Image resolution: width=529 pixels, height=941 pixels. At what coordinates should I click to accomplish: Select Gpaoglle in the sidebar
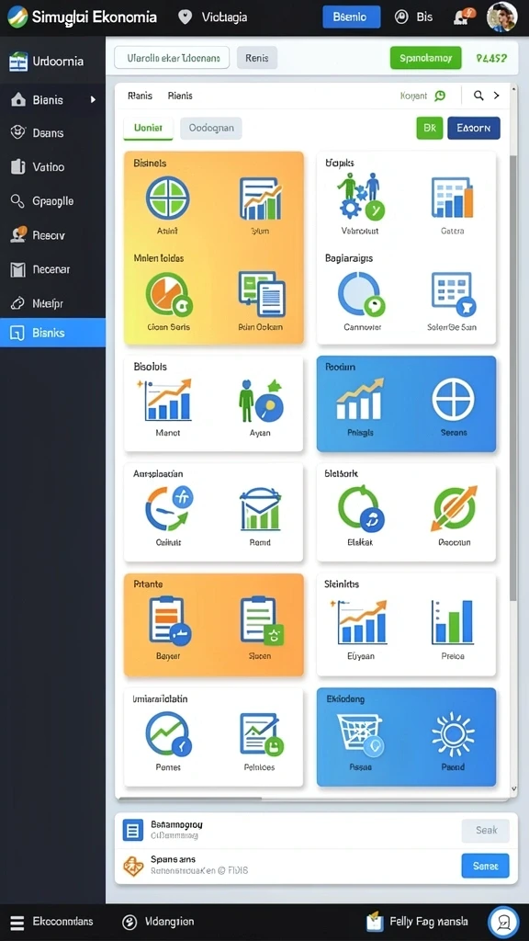click(x=52, y=201)
